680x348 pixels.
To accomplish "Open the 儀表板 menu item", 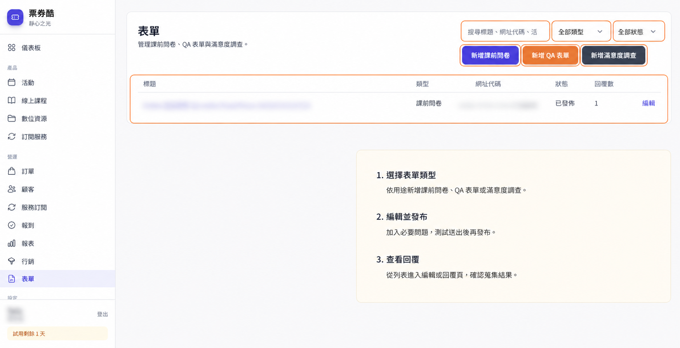I will click(57, 48).
